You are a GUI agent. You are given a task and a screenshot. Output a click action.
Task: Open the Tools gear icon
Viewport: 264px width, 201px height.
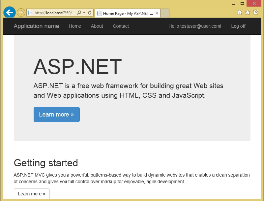[256, 13]
